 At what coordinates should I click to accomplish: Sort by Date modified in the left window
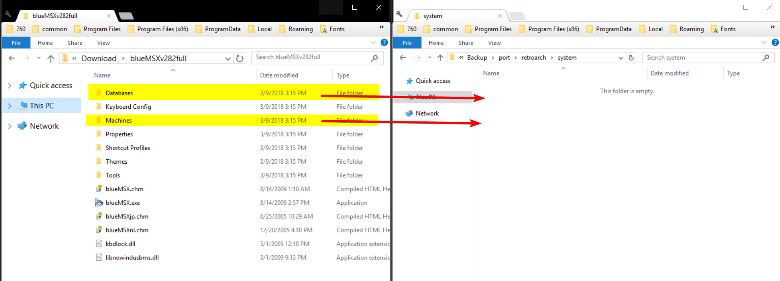click(279, 75)
